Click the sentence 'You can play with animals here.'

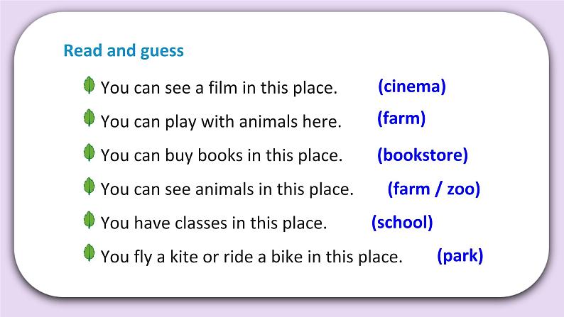pyautogui.click(x=221, y=121)
